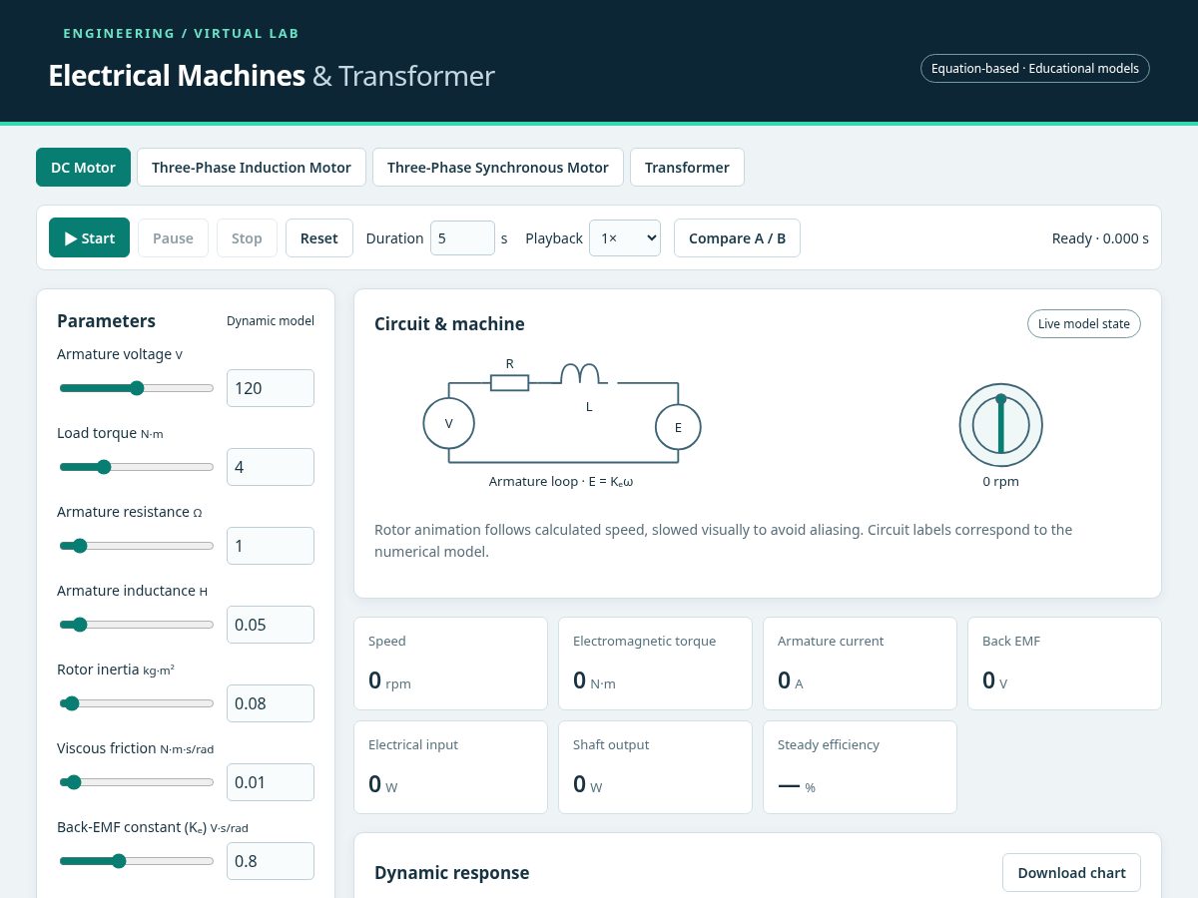
Task: Adjust the Back-EMF constant slider
Action: click(137, 861)
